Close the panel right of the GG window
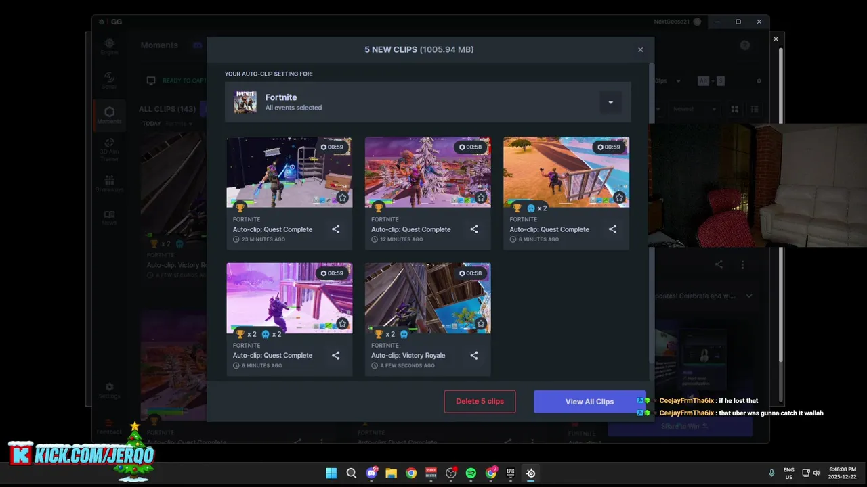This screenshot has height=487, width=867. click(776, 39)
